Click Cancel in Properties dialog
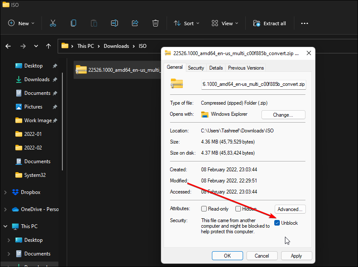The image size is (358, 267). [262, 255]
